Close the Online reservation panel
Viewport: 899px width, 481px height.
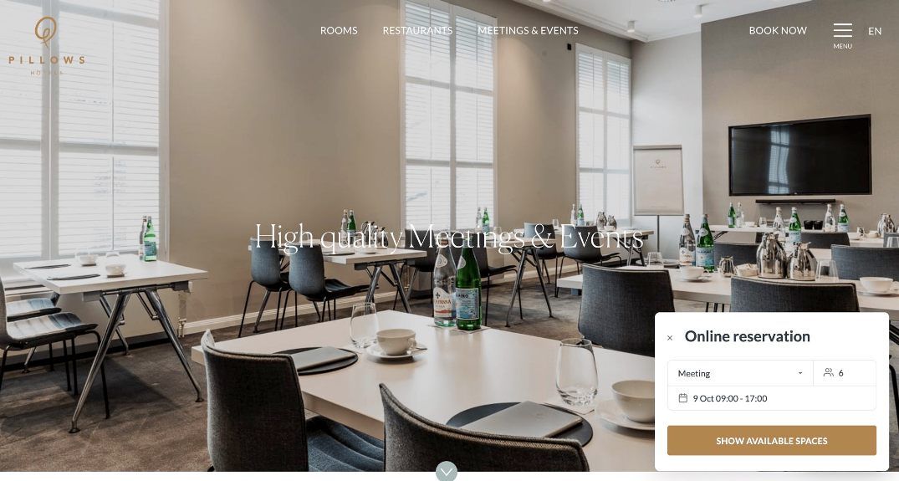(670, 338)
